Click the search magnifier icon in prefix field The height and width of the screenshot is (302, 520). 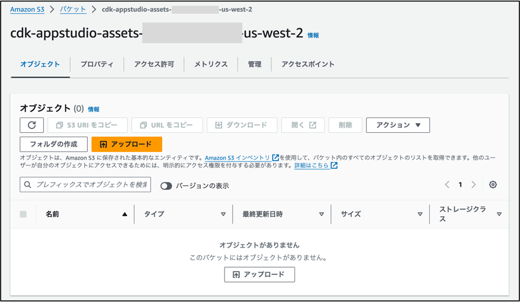click(x=28, y=185)
